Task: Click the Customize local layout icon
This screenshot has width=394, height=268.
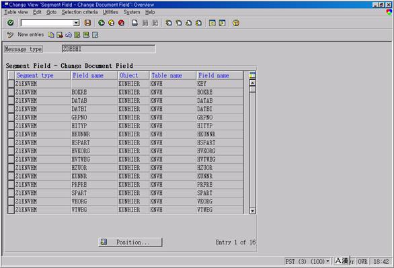Action: (389, 12)
